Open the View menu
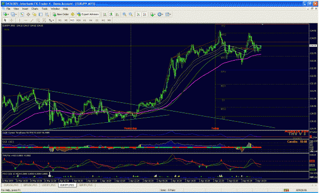The width and height of the screenshot is (319, 193). (16, 9)
